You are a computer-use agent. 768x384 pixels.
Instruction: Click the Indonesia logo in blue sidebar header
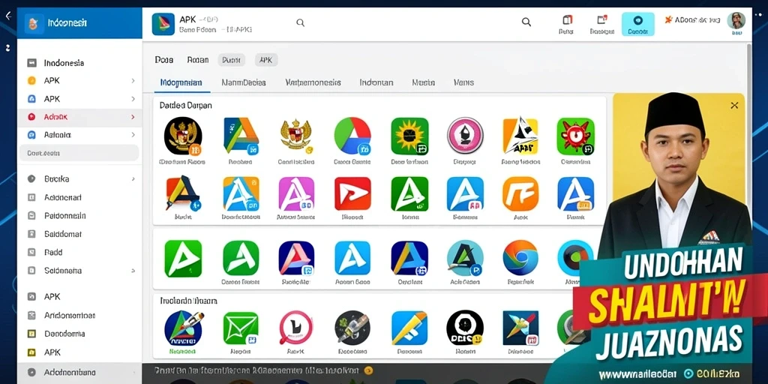point(33,22)
